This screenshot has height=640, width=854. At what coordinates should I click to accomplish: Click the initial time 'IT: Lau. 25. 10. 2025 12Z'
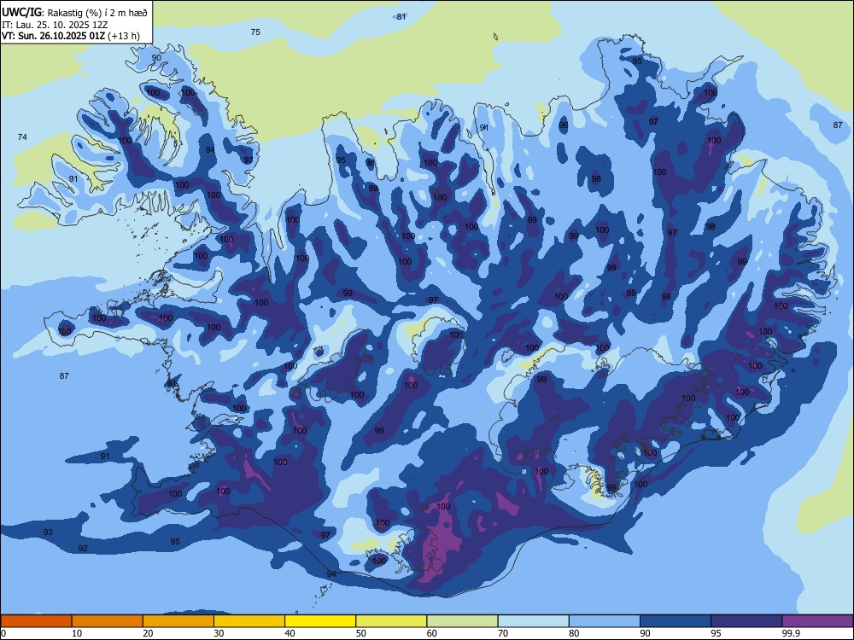coord(55,25)
